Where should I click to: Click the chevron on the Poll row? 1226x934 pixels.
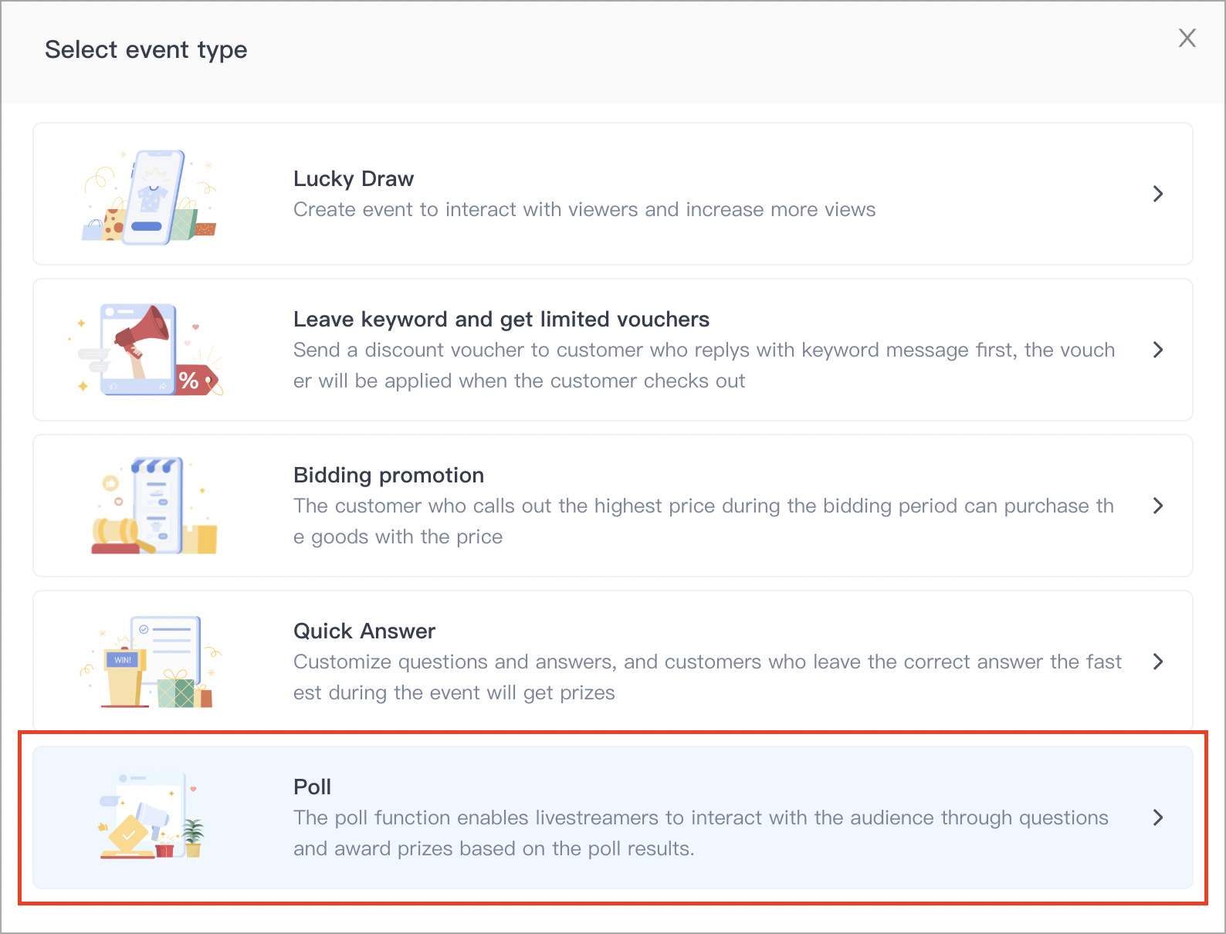(x=1157, y=817)
